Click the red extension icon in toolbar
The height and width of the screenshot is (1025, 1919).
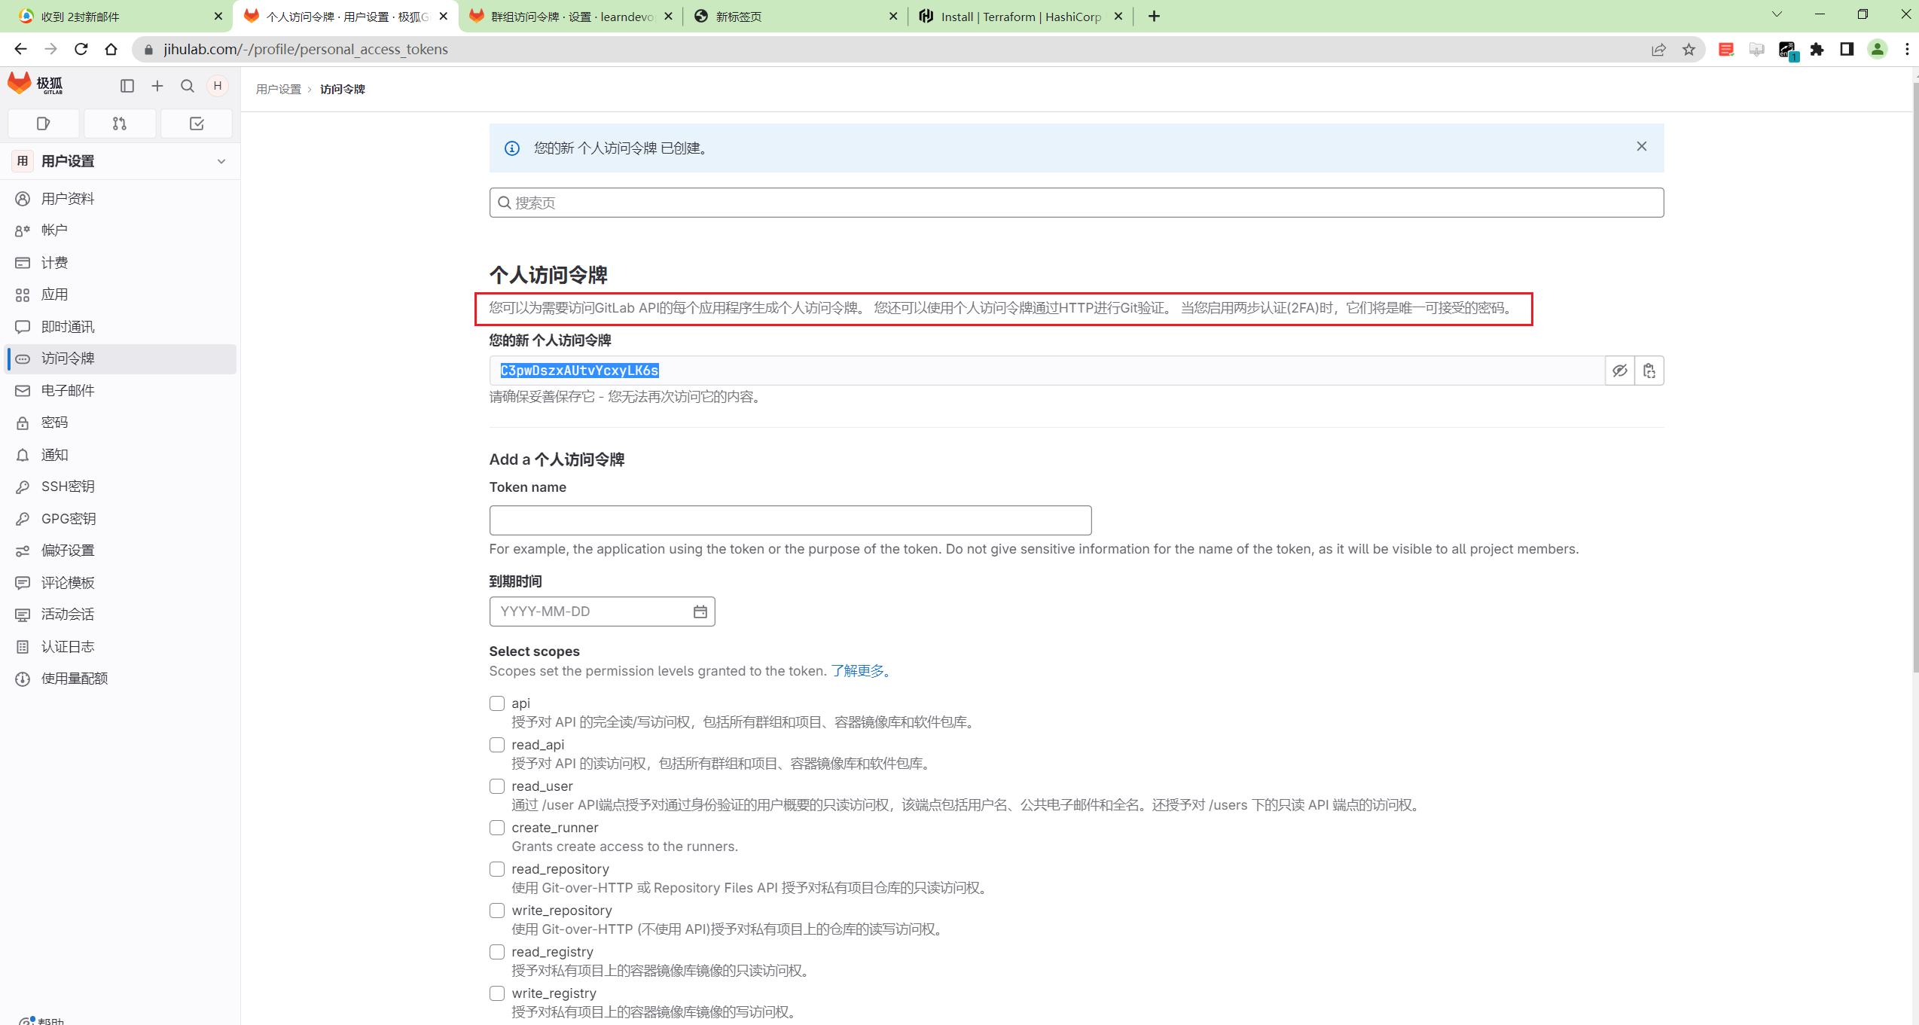[1726, 50]
